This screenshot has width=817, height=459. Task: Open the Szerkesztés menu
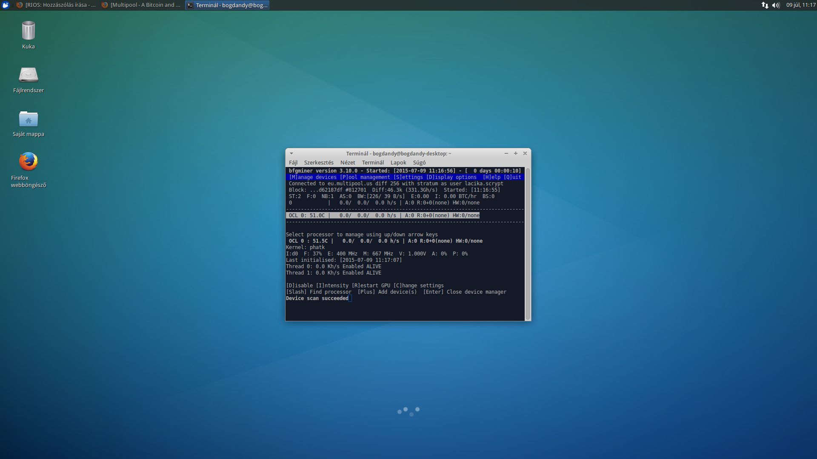[x=319, y=162]
